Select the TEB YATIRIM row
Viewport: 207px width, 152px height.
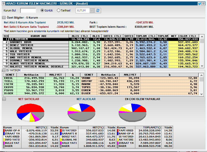click(x=101, y=54)
